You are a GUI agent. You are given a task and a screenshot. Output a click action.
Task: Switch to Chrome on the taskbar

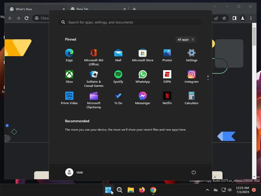[153, 190]
